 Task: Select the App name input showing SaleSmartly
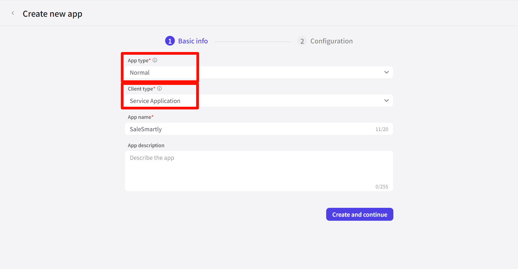pos(243,129)
